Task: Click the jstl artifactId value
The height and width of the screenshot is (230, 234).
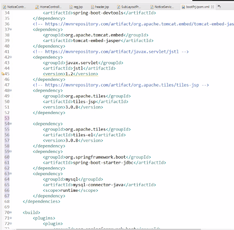Action: (x=78, y=68)
